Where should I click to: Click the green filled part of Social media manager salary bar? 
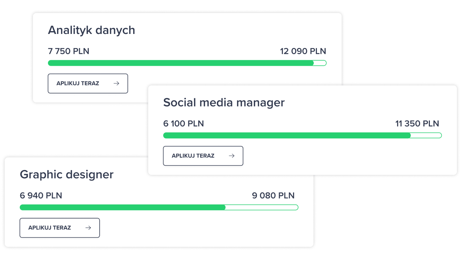(287, 135)
